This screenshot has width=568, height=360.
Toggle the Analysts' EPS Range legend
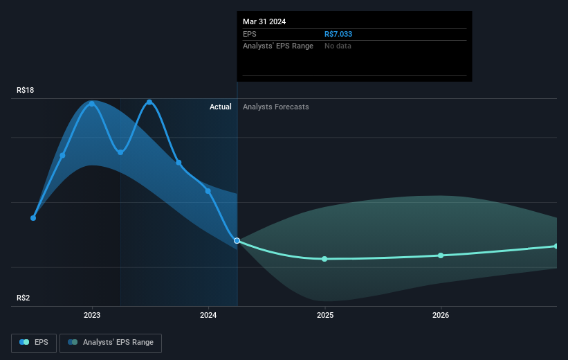point(111,343)
